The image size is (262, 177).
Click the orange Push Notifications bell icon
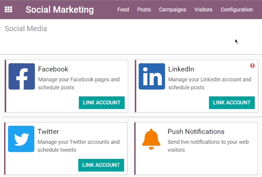point(151,139)
